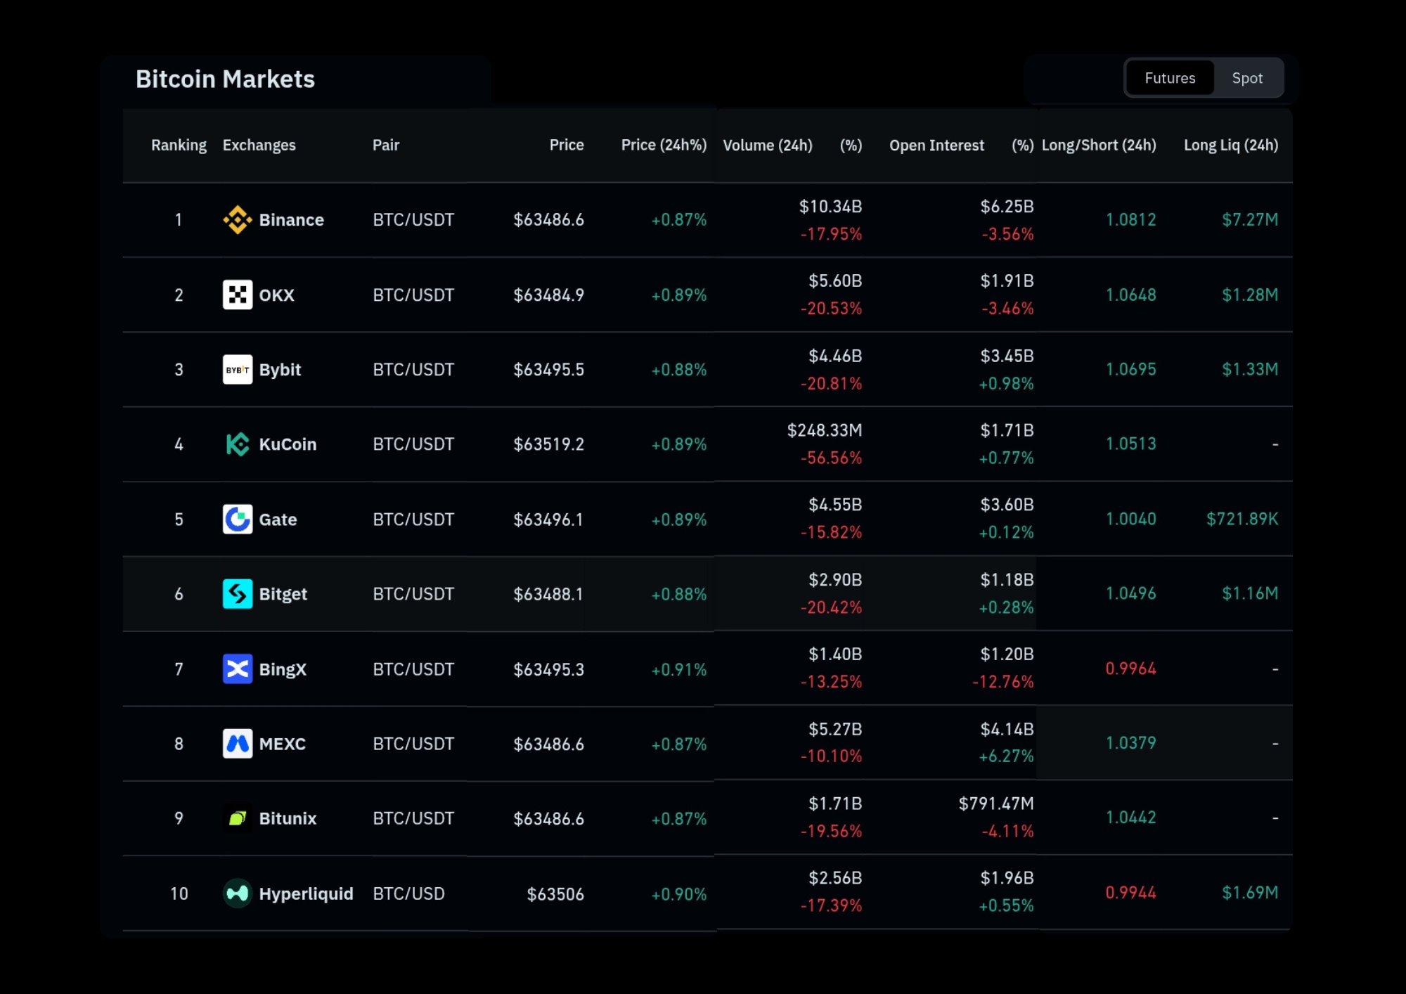The width and height of the screenshot is (1406, 994).
Task: Click the $1.69M Hyperliquid long liquidation
Action: click(x=1250, y=893)
